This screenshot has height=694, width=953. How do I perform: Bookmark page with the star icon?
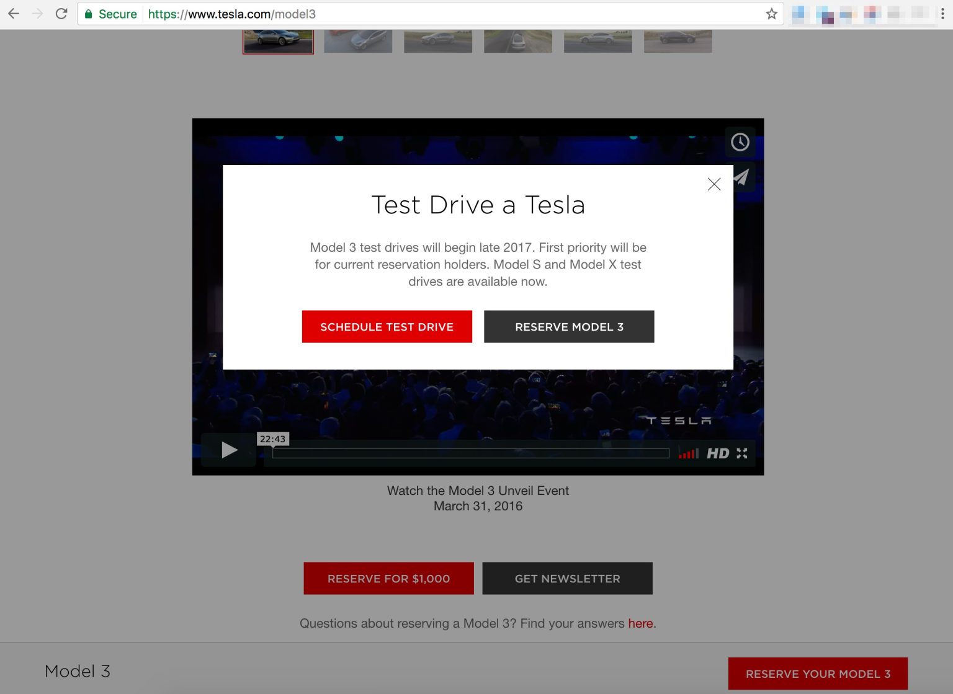click(771, 14)
